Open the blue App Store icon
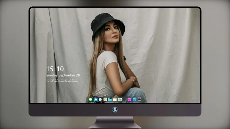The height and width of the screenshot is (129, 230). (135, 99)
